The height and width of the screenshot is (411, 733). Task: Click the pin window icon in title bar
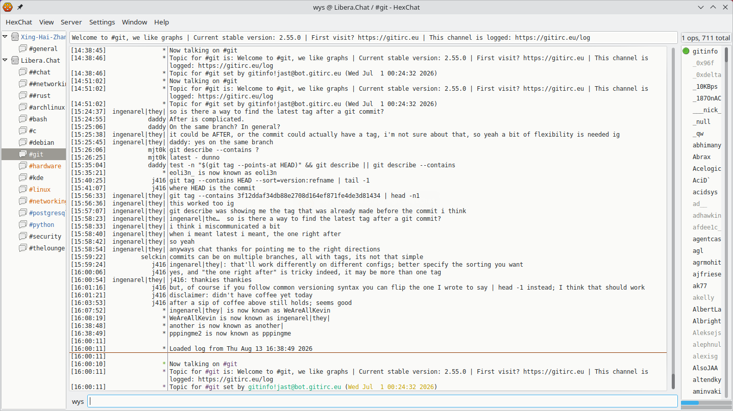pyautogui.click(x=20, y=7)
